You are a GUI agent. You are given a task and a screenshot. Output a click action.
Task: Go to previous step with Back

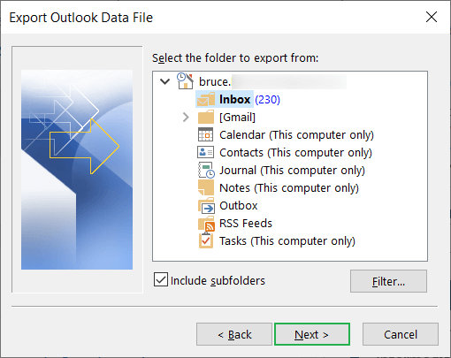point(234,334)
